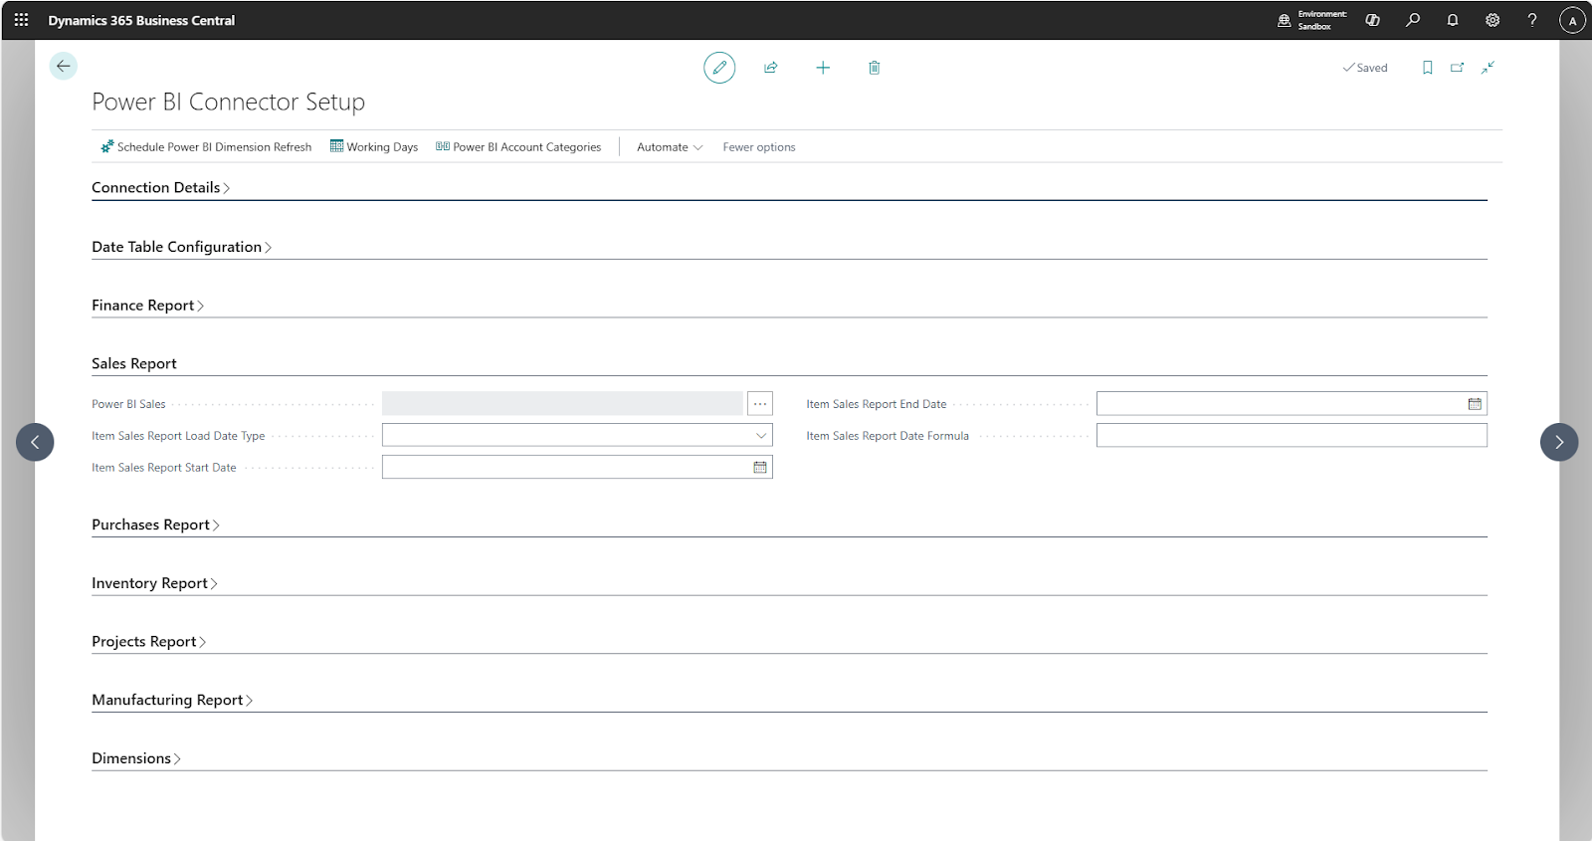Click the Saved status indicator
The height and width of the screenshot is (841, 1592).
tap(1365, 68)
